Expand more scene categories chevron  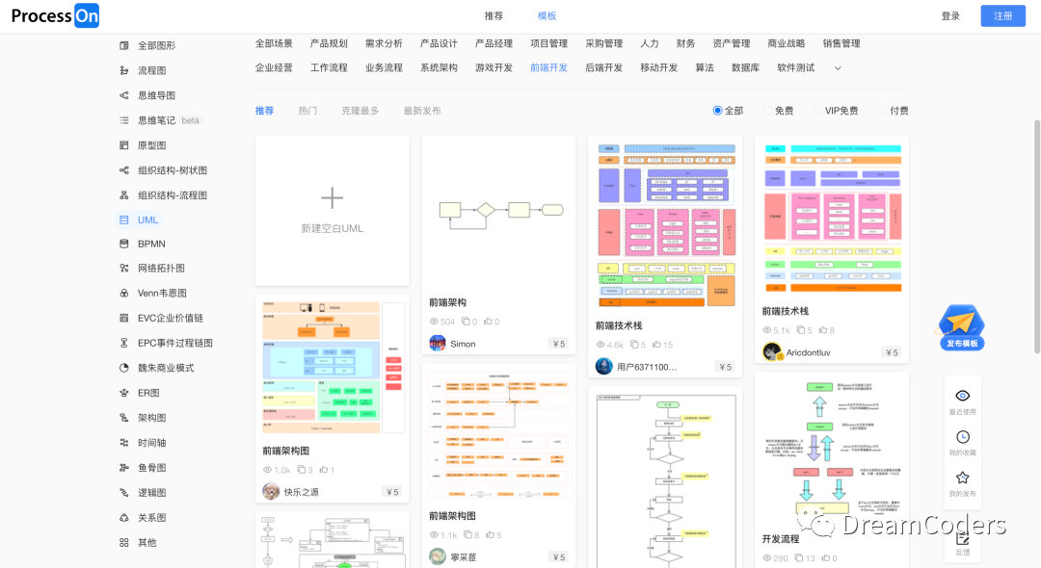click(x=838, y=68)
